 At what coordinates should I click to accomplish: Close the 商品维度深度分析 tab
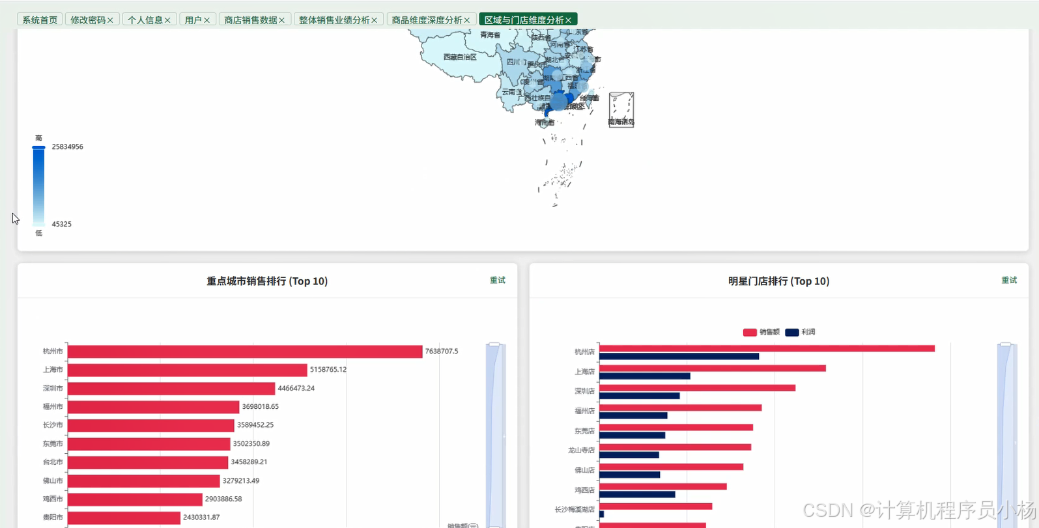466,20
